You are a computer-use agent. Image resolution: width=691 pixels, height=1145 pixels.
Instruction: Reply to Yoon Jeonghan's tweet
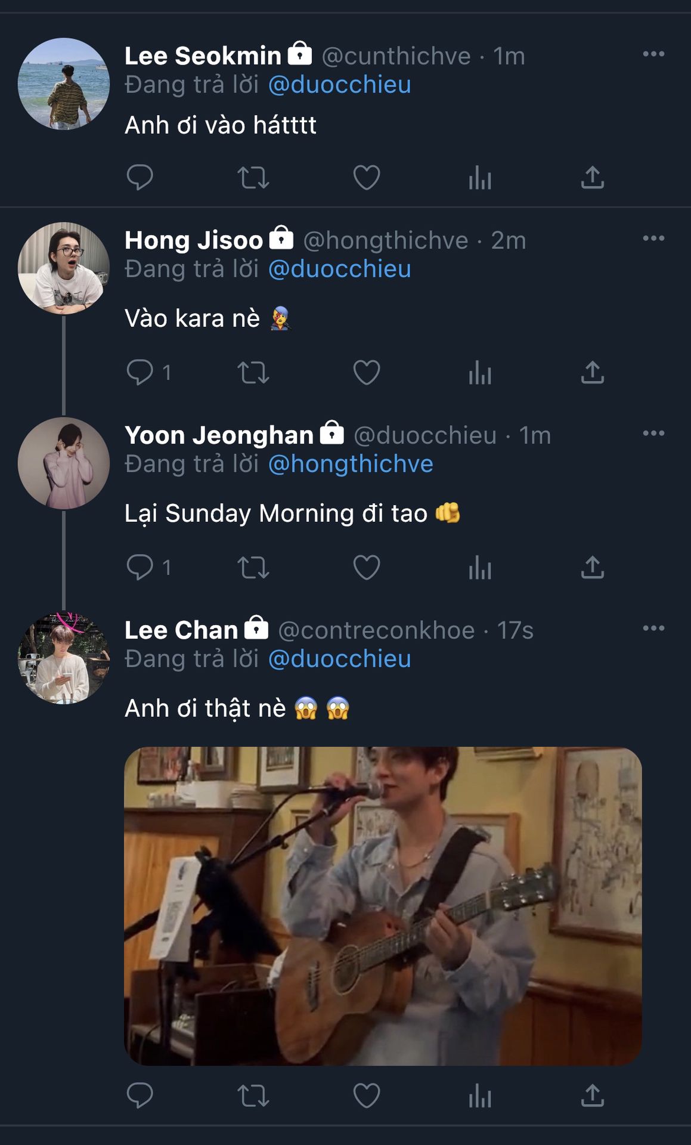(140, 567)
